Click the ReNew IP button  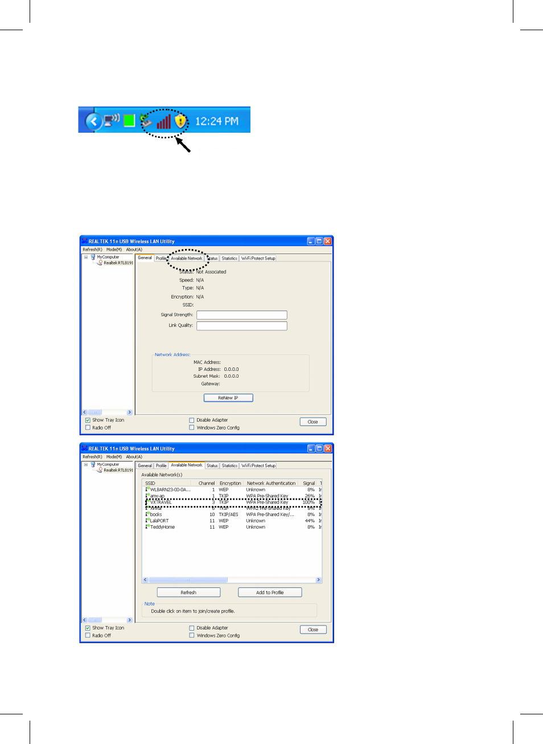[x=228, y=398]
